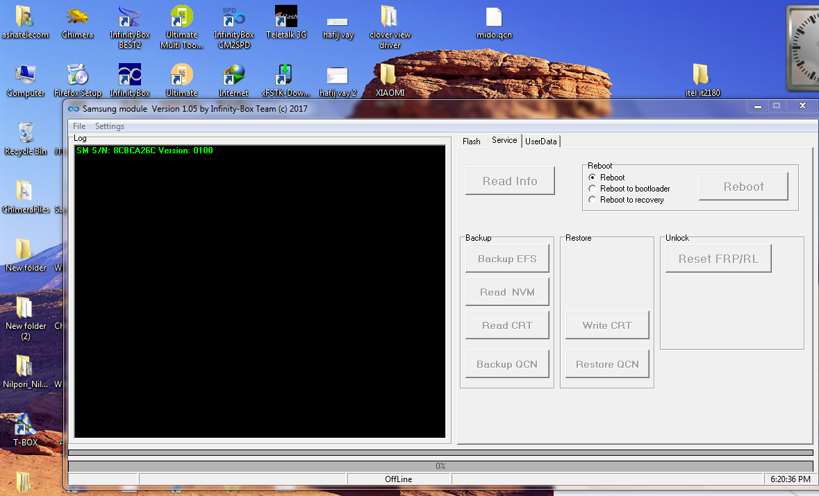Open the Settings menu
This screenshot has width=819, height=496.
pyautogui.click(x=110, y=126)
